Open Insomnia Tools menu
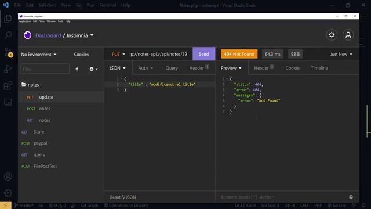This screenshot has height=209, width=371. tap(60, 21)
